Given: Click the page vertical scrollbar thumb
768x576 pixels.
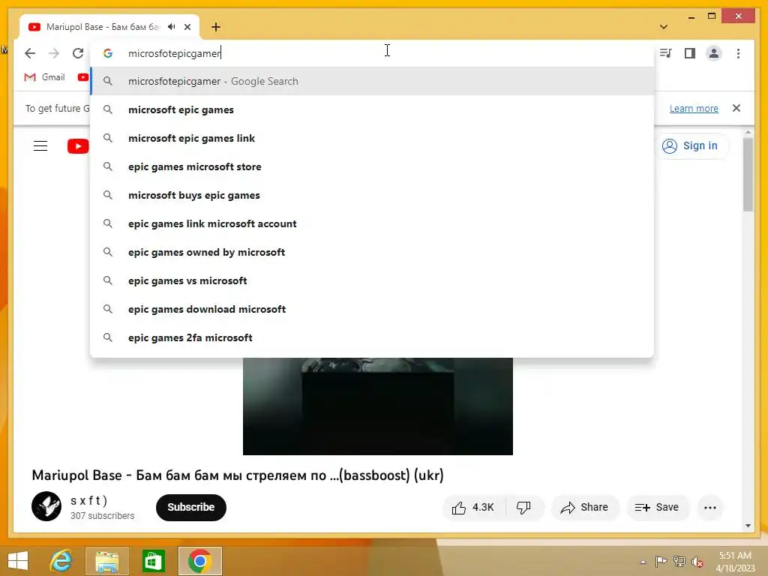Looking at the screenshot, I should click(x=748, y=175).
